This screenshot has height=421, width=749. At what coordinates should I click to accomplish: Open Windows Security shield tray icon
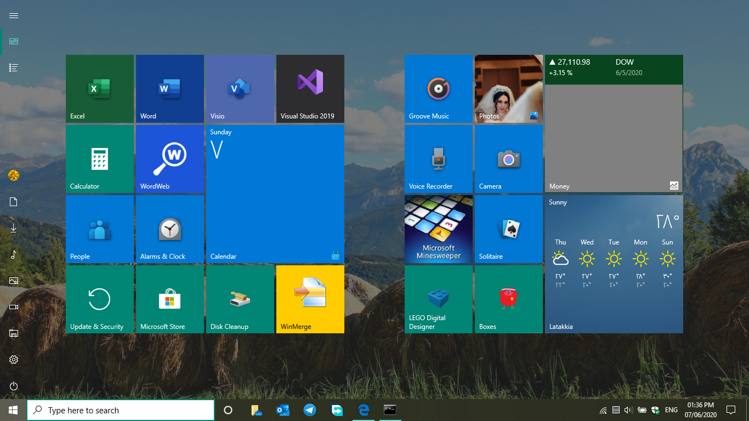655,410
